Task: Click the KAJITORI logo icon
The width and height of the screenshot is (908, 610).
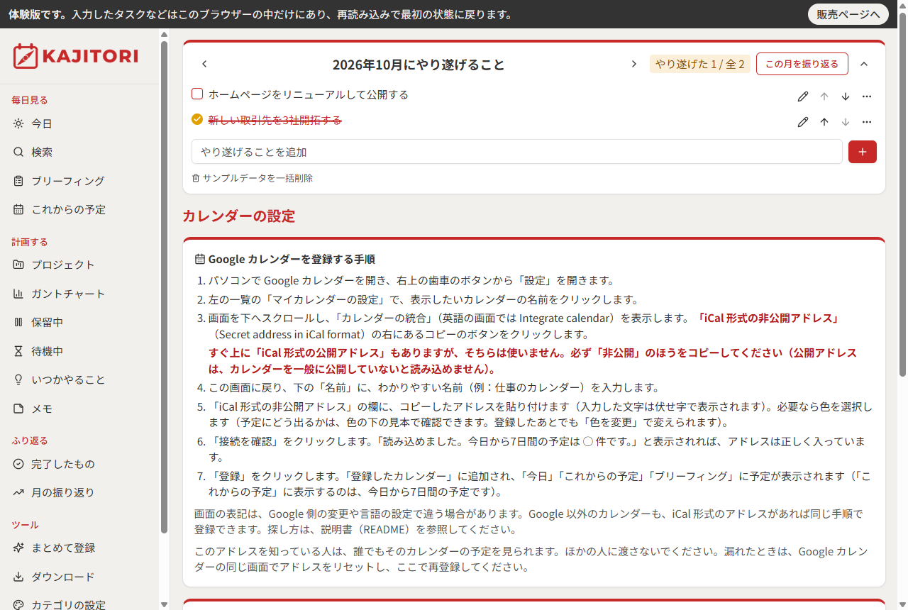Action: 25,56
